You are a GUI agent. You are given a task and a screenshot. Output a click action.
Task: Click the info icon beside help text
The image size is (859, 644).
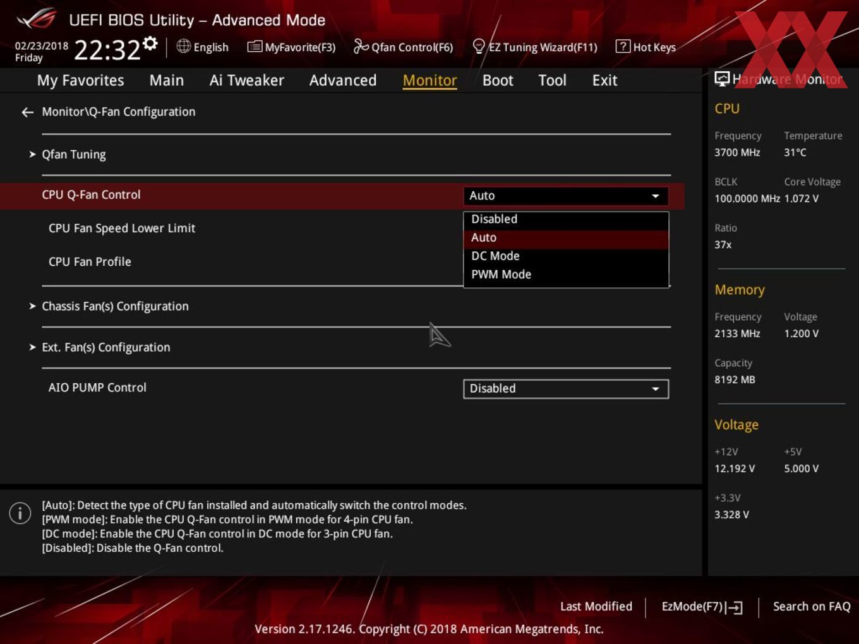[x=20, y=513]
